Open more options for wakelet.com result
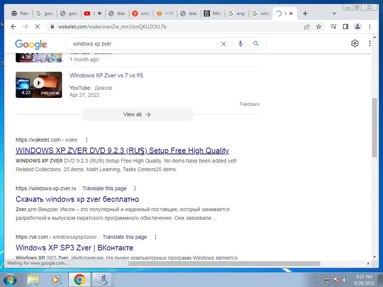Viewport: 383px width, 287px height. click(87, 140)
